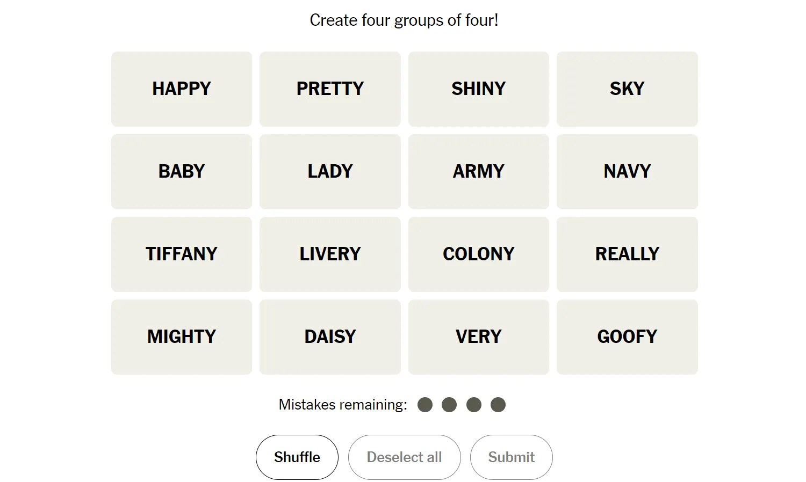Pick the LIVERY word tile
Screen dimensions: 806x482
click(x=330, y=254)
